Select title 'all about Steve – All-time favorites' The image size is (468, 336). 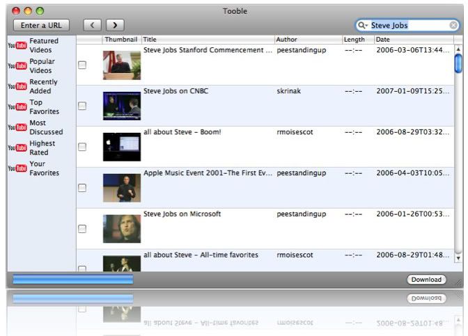[201, 255]
